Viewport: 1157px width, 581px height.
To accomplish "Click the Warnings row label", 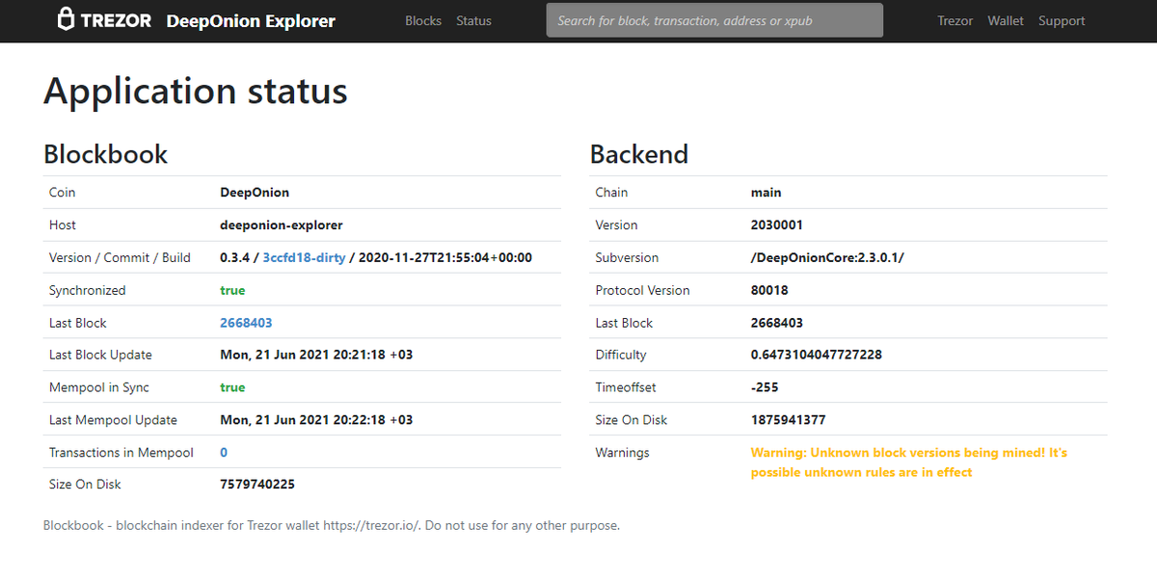I will point(623,452).
